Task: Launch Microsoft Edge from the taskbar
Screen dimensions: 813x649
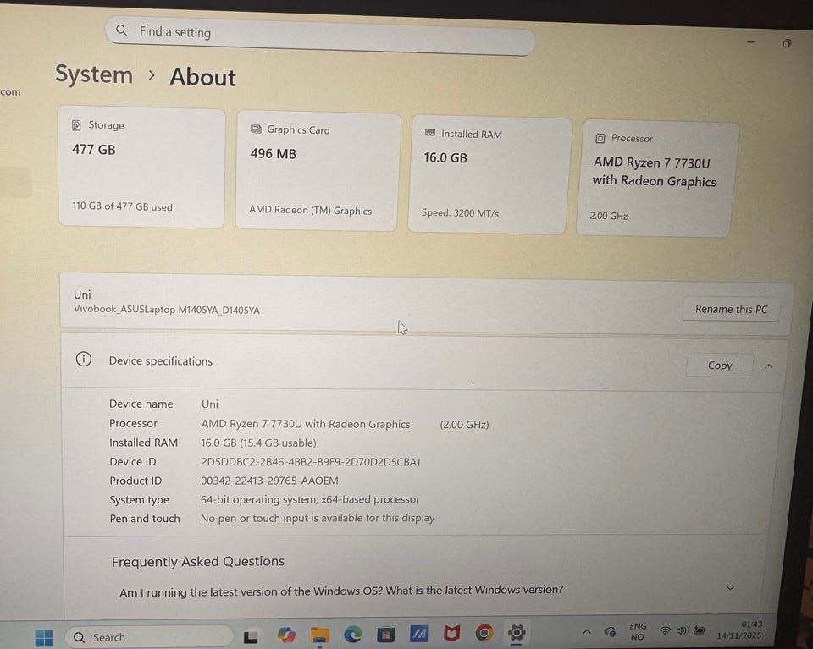Action: (x=353, y=634)
